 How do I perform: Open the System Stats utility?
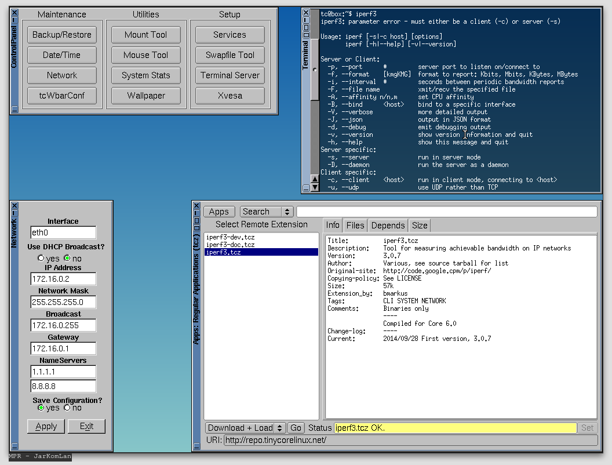pos(146,75)
